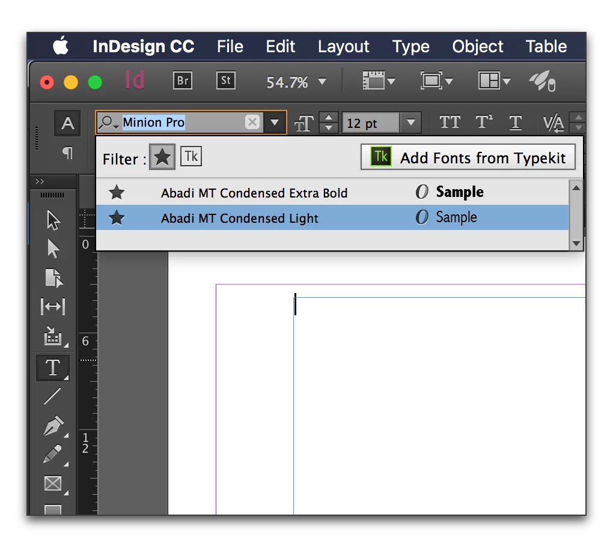
Task: Unfavorite Abadi MT Condensed Light star
Action: click(117, 217)
